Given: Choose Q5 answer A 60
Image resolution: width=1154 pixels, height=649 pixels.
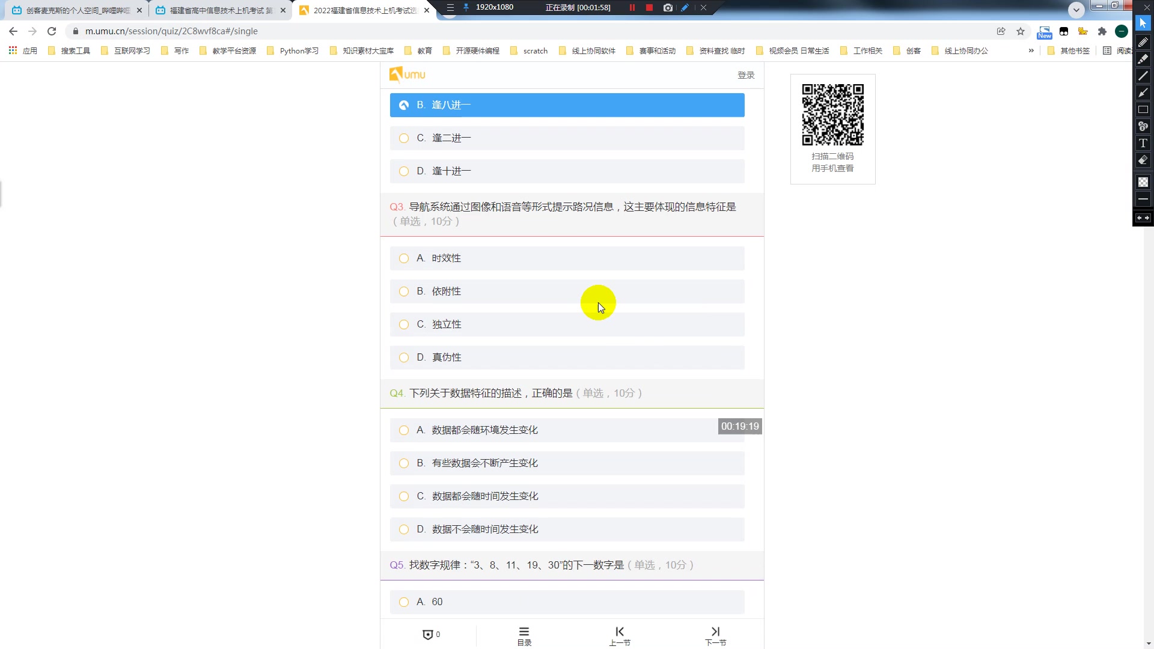Looking at the screenshot, I should (567, 602).
